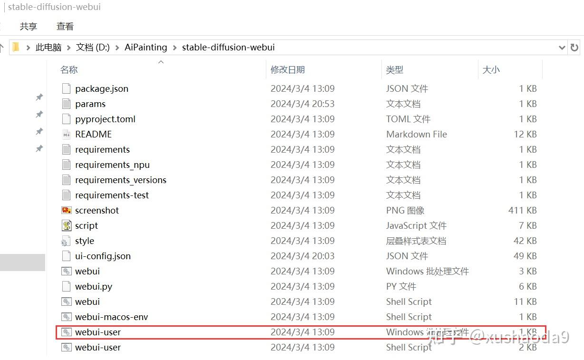584x360 pixels.
Task: Expand the chevron right after 此电脑 breadcrumb
Action: pos(68,48)
